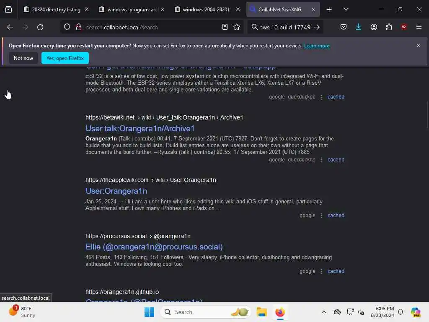
Task: Click the orangera1n.github.io URL
Action: coord(122,292)
